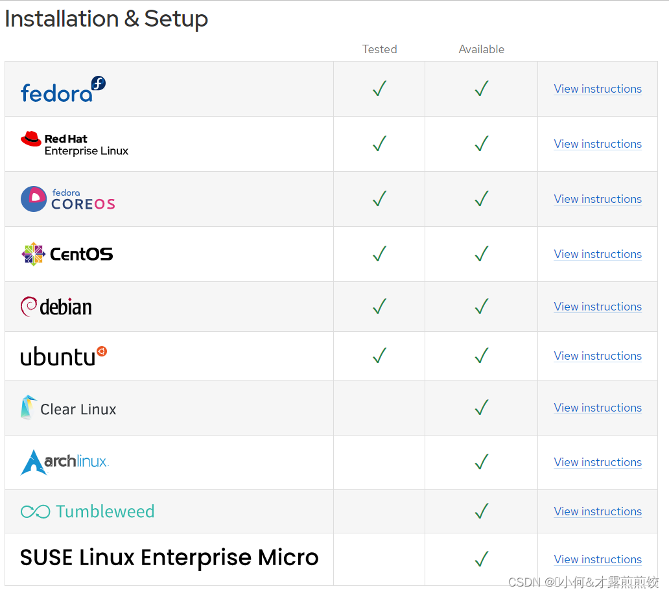Click the Ubuntu logo
669x595 pixels.
(x=64, y=356)
